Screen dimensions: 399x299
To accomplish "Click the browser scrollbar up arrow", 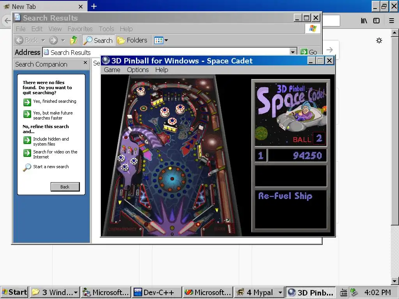I will click(395, 33).
